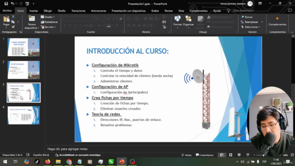Toggle the Comentarios pane
This screenshot has height=166, width=295.
point(205,155)
